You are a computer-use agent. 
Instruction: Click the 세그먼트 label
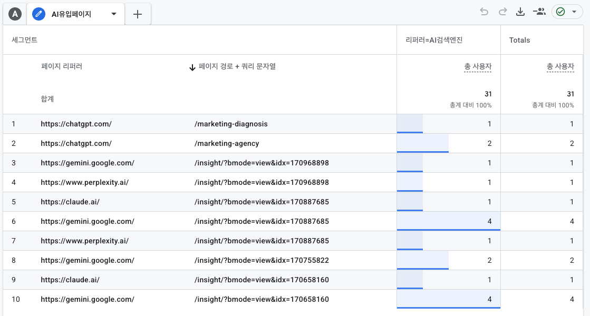click(24, 40)
